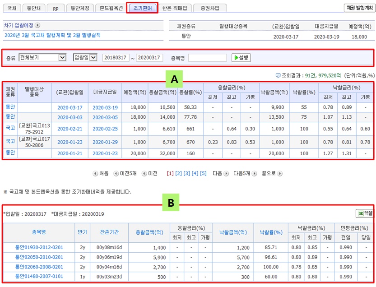
Task: Click the 예정액 18,000 value in upcoming auction
Action: 359,37
